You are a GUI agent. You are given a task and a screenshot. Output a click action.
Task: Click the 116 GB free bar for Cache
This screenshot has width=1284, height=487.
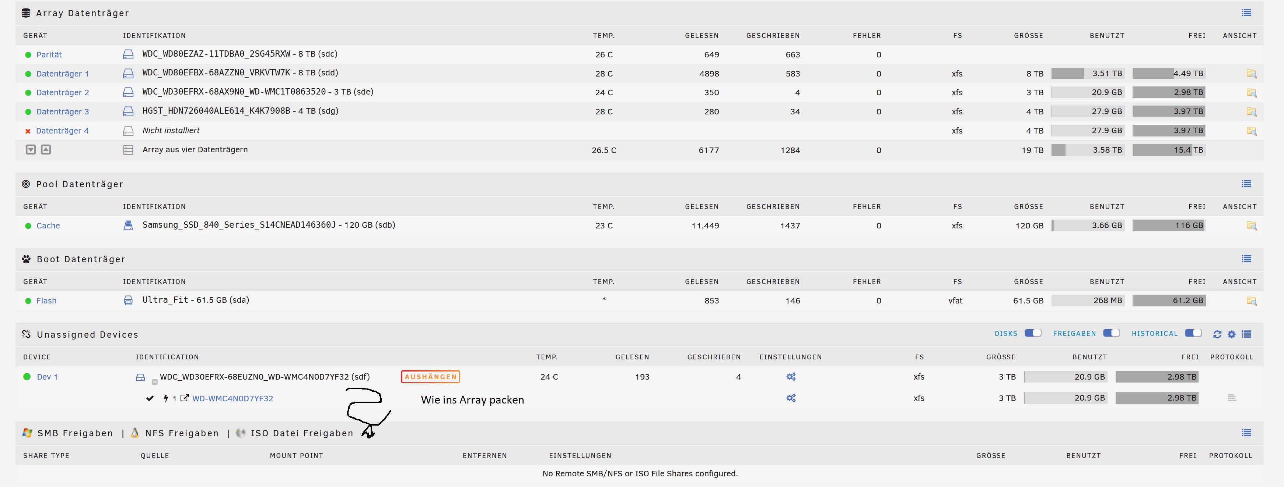(x=1169, y=226)
